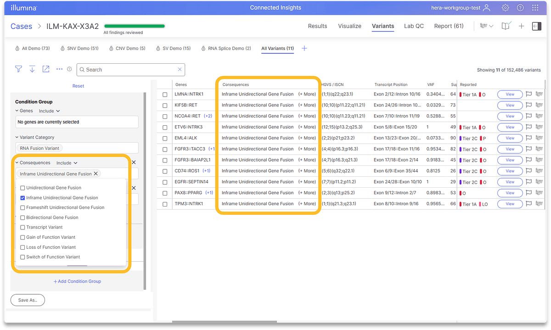Select the EML4::ALK row checkbox
Screen dimensions: 551x330
tap(165, 138)
